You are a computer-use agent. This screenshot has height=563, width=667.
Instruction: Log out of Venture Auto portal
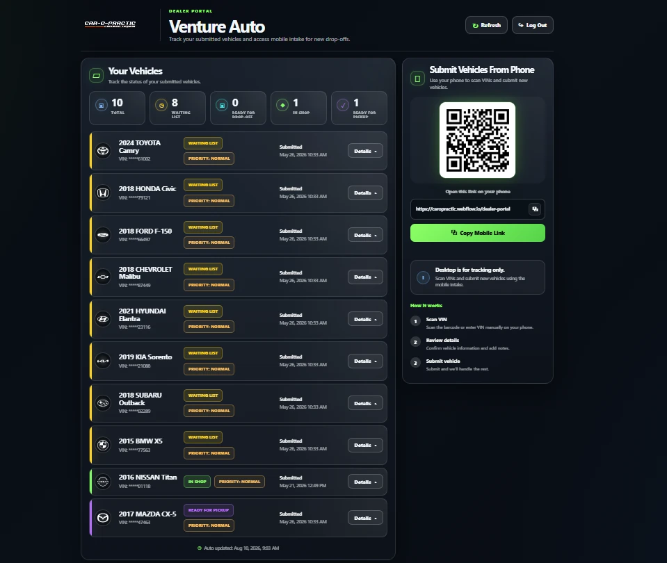pyautogui.click(x=533, y=25)
